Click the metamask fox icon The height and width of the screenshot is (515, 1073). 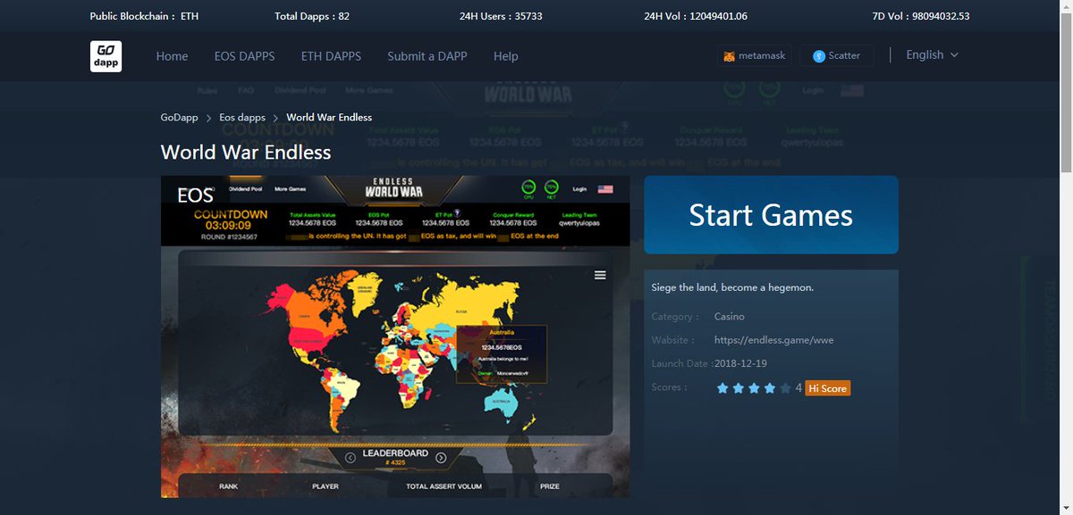pyautogui.click(x=730, y=56)
